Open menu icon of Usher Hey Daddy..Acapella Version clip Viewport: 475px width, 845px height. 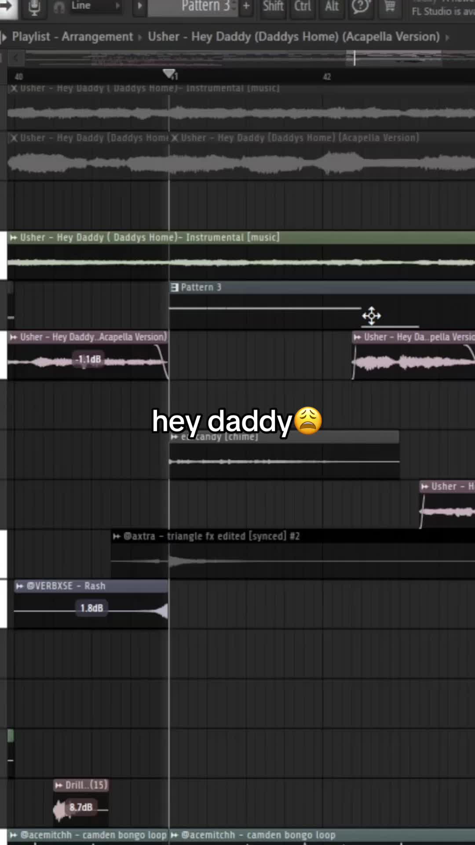click(14, 337)
